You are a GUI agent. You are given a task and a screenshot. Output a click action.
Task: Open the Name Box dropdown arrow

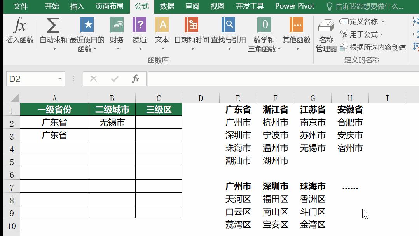point(59,79)
